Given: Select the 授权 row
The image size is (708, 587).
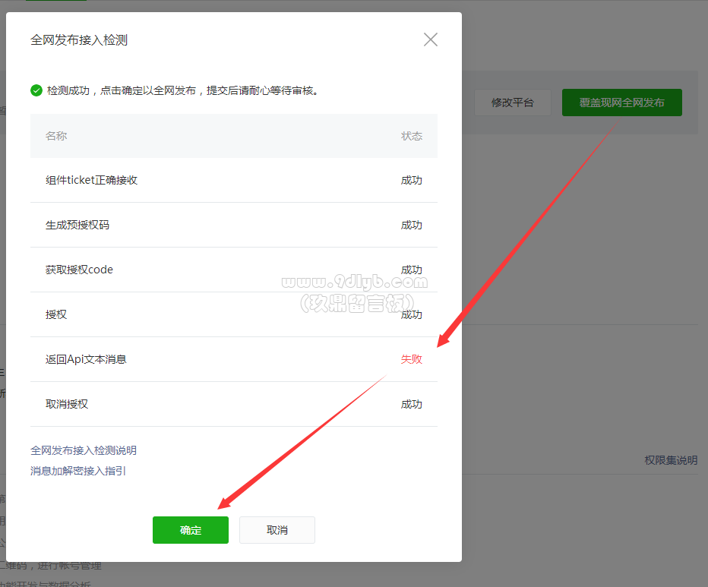Looking at the screenshot, I should (234, 314).
